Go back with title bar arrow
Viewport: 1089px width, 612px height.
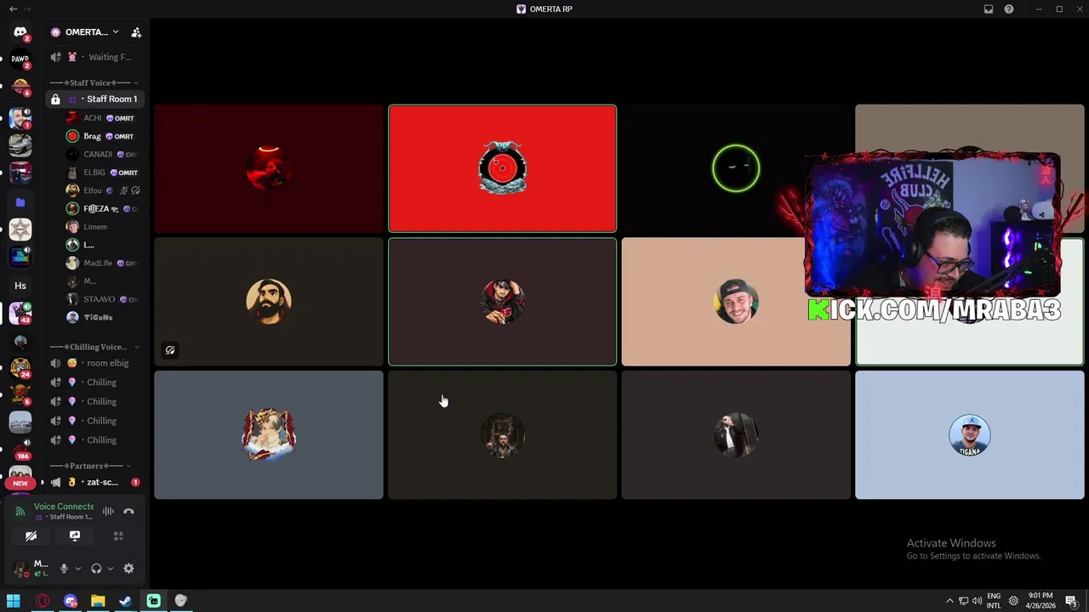12,8
